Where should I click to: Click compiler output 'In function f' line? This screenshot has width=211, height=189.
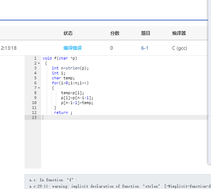tap(53, 180)
